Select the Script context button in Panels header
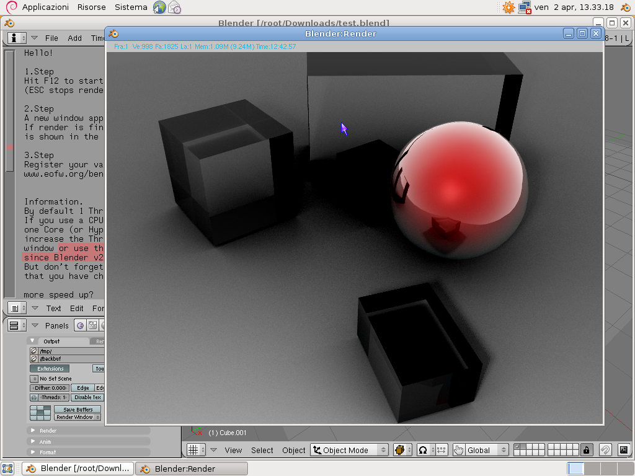Viewport: 635px width, 476px height. (93, 325)
